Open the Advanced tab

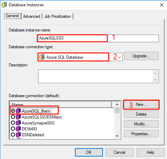coord(32,16)
